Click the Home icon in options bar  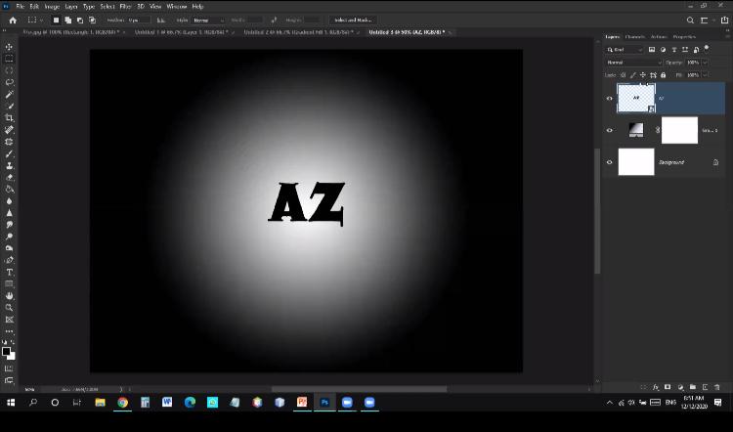pyautogui.click(x=13, y=20)
